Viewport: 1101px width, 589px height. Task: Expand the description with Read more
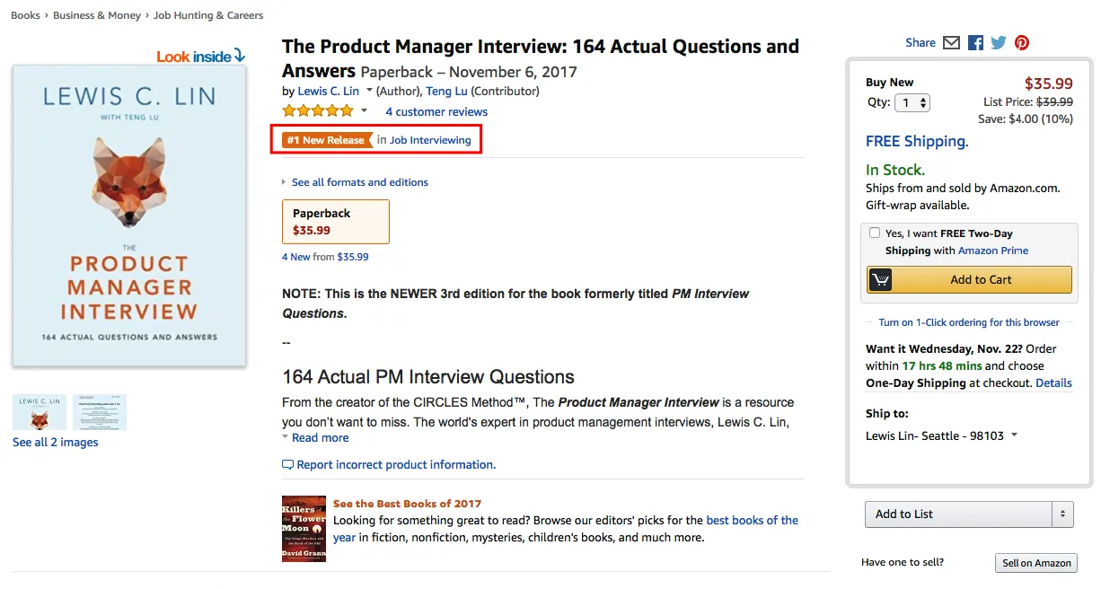pos(320,438)
